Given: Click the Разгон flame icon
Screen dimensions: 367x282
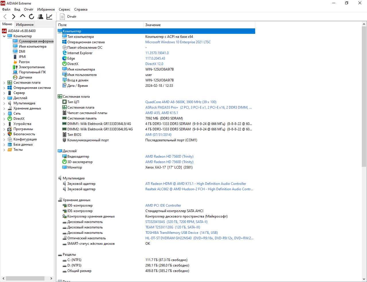Looking at the screenshot, I should 15,62.
